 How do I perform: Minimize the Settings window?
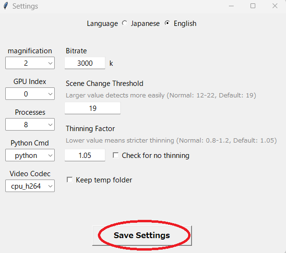point(231,6)
